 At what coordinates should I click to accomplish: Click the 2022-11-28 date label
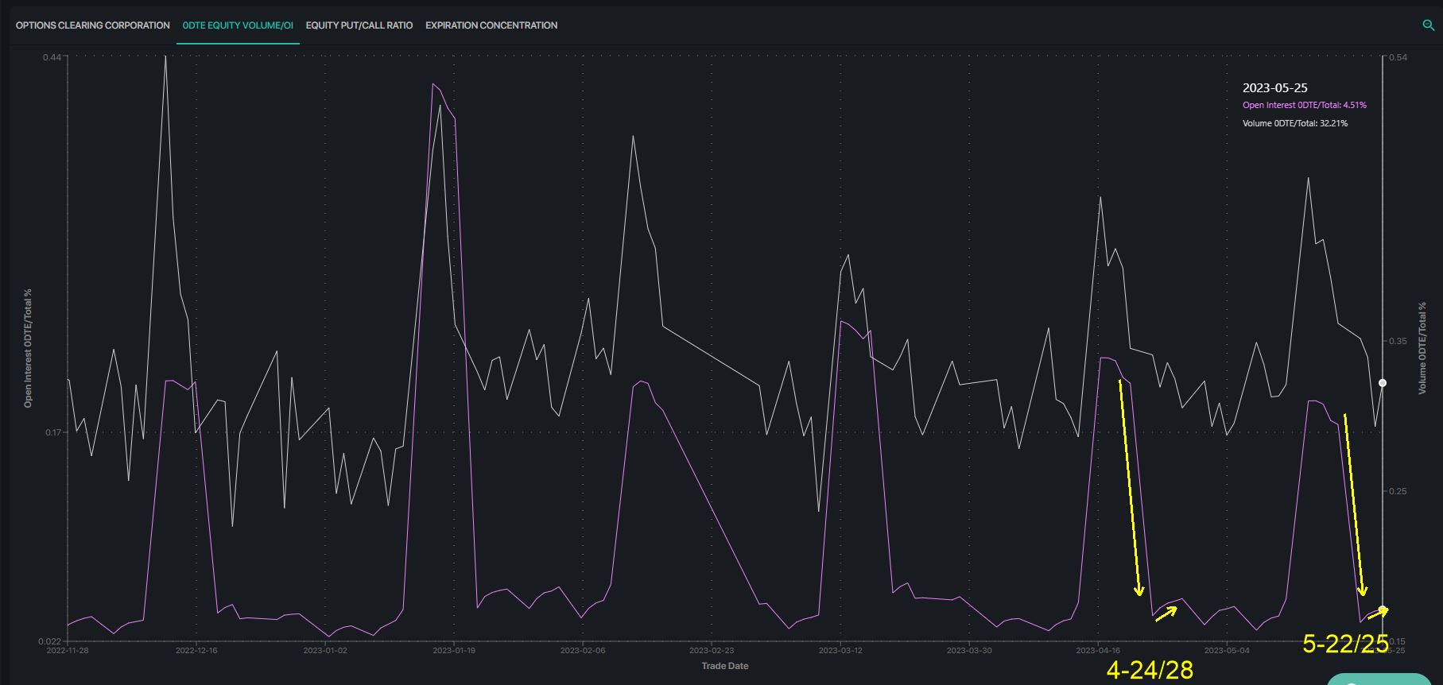pos(68,650)
